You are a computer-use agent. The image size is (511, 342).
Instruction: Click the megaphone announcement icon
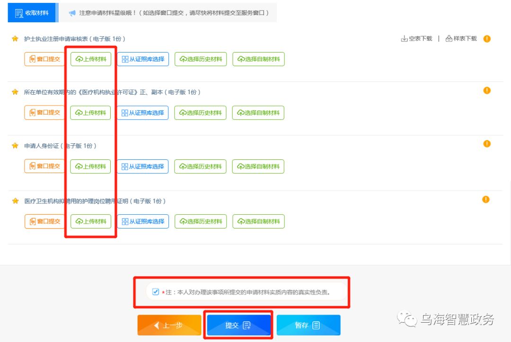[71, 13]
